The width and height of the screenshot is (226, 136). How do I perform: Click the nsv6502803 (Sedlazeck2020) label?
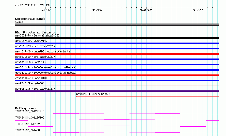tap(35, 46)
